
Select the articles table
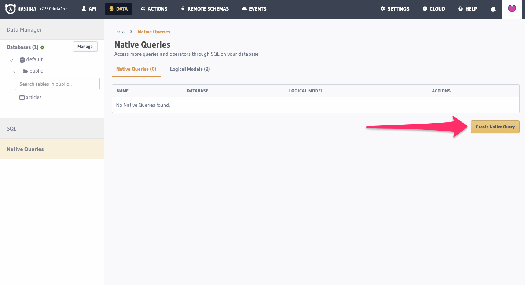click(x=33, y=97)
